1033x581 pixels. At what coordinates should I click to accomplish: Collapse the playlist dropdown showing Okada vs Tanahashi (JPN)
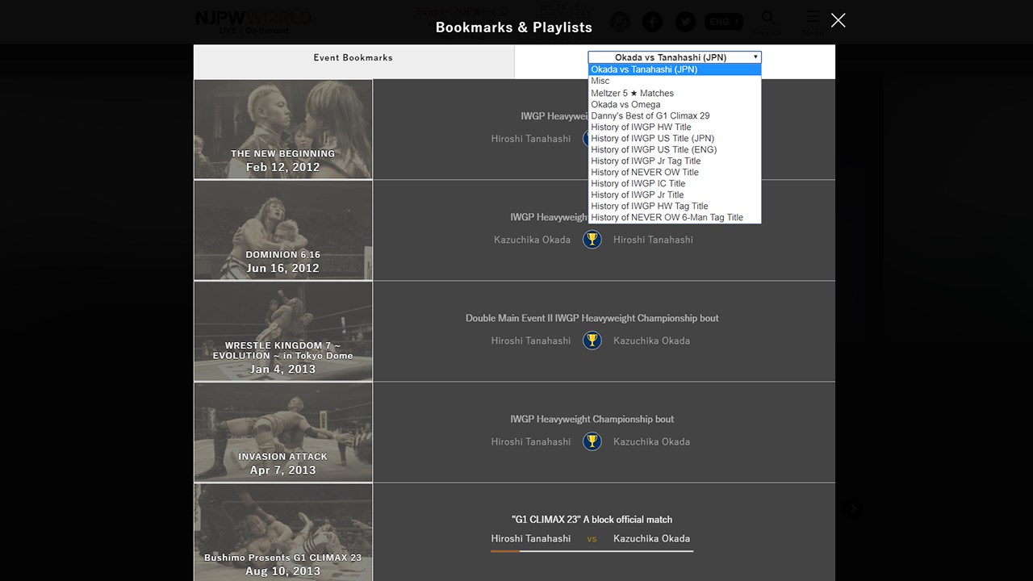tap(675, 57)
